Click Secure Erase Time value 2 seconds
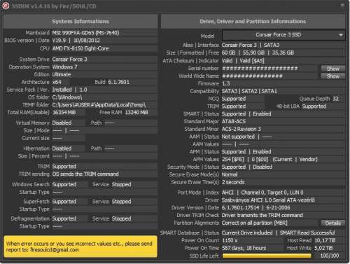350x264 pixels. (x=233, y=182)
